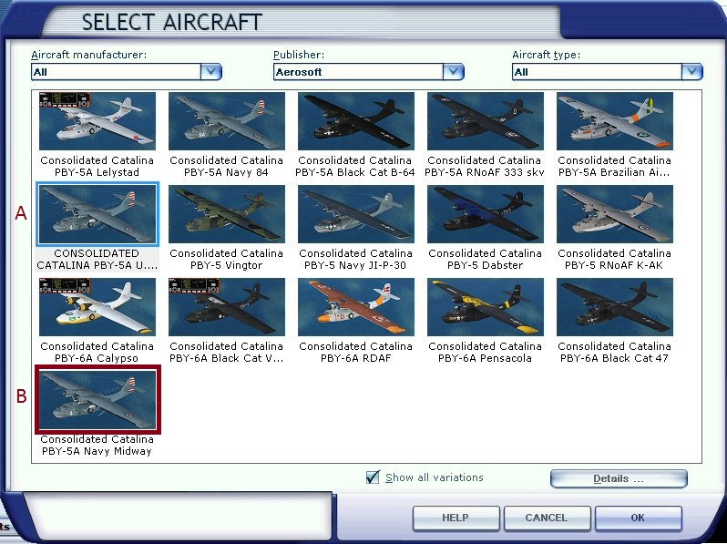Screen dimensions: 727x544
Task: Toggle the Show all variations checkbox
Action: (373, 477)
